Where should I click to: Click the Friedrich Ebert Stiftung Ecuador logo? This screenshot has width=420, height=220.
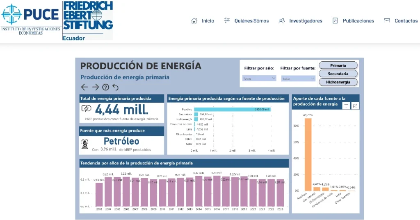tap(88, 20)
